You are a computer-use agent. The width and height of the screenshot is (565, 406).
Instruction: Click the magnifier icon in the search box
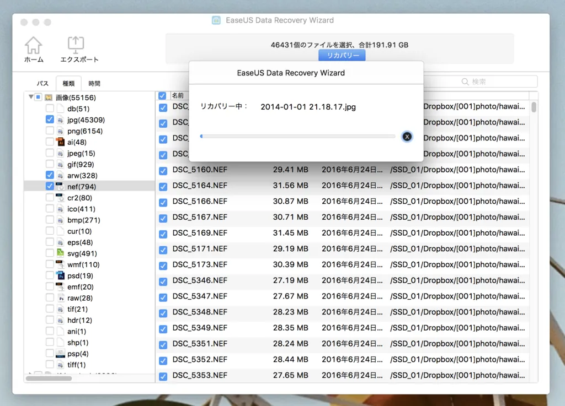[465, 81]
